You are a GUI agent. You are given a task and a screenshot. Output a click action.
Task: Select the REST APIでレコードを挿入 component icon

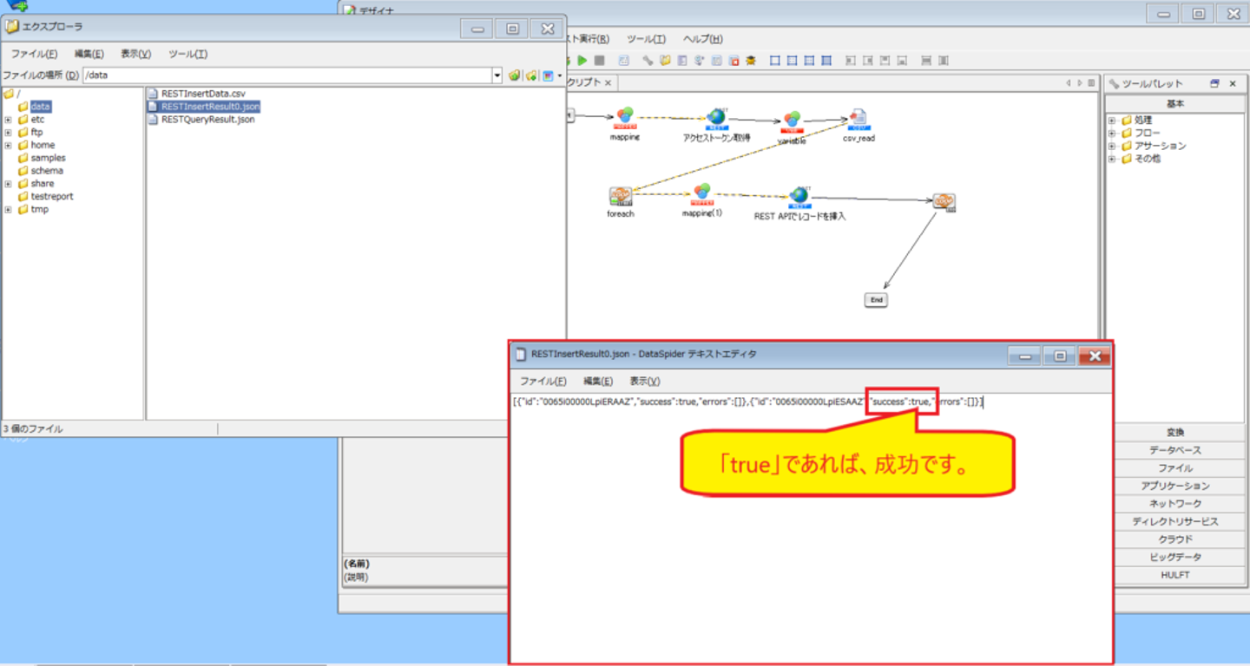(799, 198)
